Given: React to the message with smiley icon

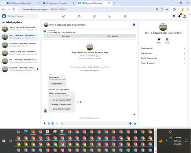Looking at the screenshot, I should pos(78,102).
